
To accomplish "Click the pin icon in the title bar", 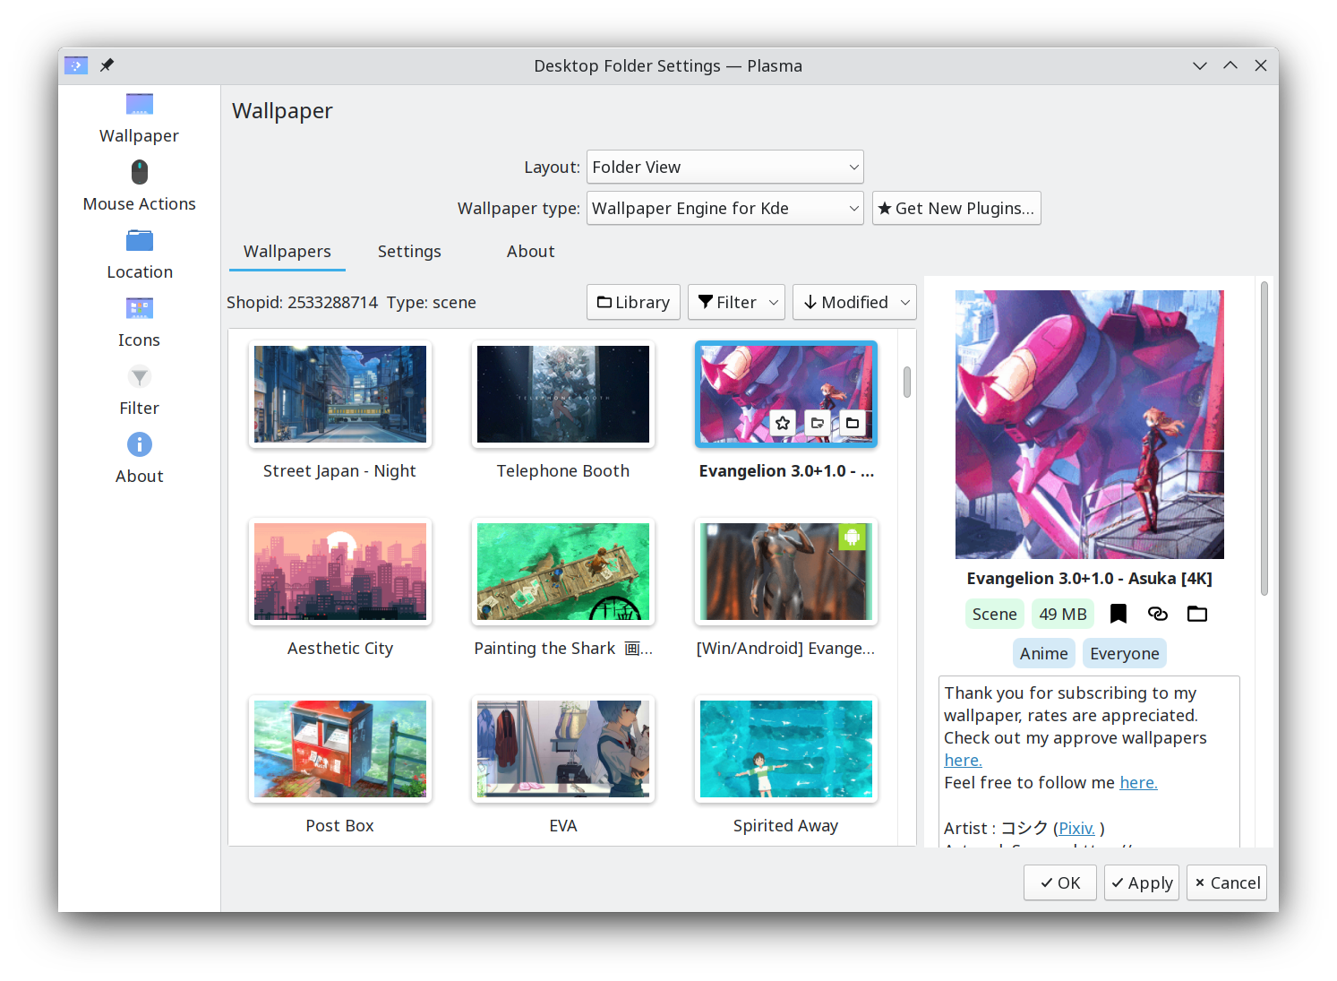I will (107, 65).
